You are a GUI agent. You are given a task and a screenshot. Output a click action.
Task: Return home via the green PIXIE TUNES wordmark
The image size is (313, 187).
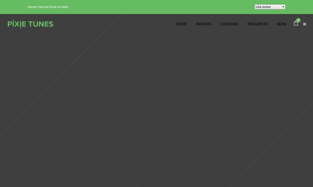coord(30,24)
